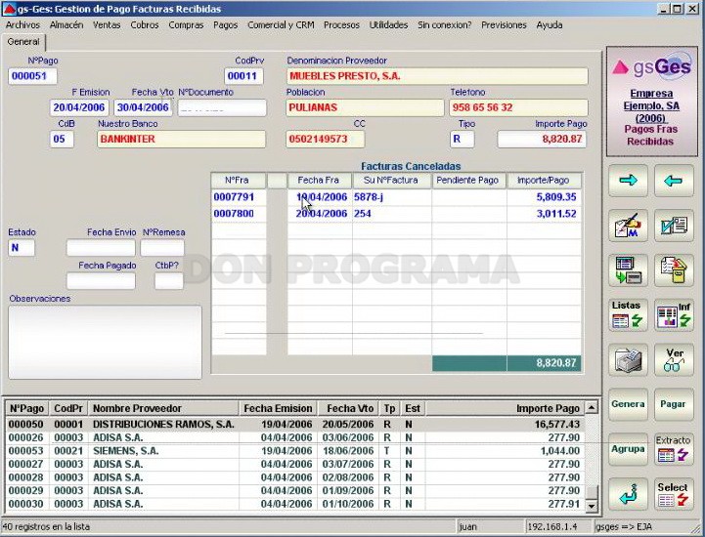This screenshot has height=537, width=705.
Task: Click the Agrupa button
Action: coord(628,449)
